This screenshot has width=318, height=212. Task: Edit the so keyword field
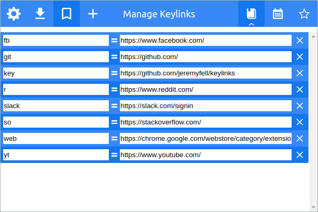click(x=56, y=122)
